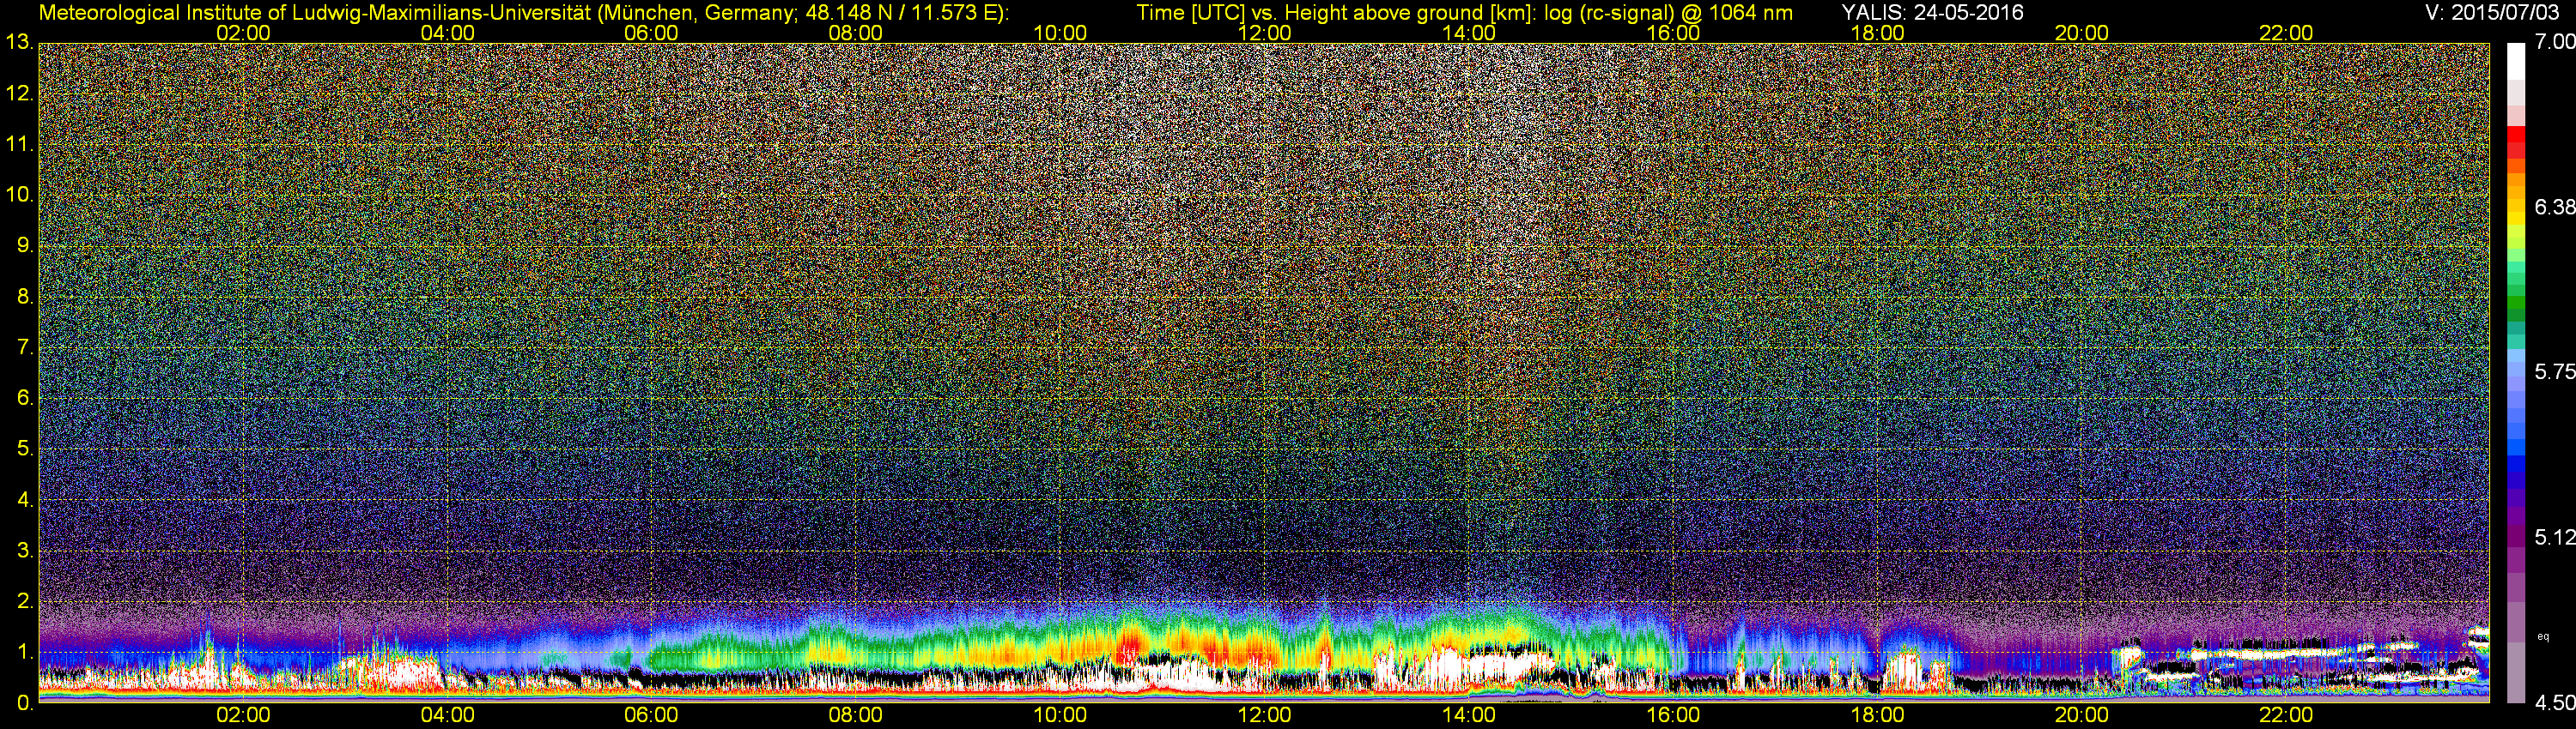The image size is (2576, 729).
Task: Click the '5.' height axis label
Action: (x=24, y=449)
